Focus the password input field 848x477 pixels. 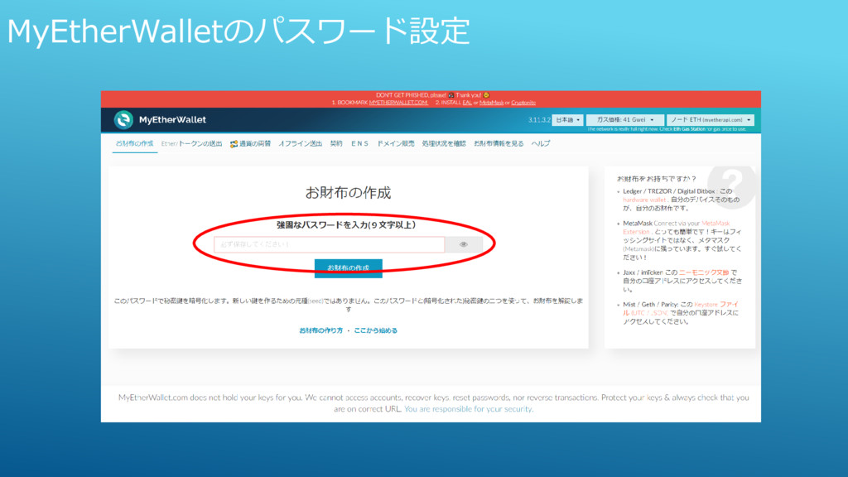click(x=330, y=244)
